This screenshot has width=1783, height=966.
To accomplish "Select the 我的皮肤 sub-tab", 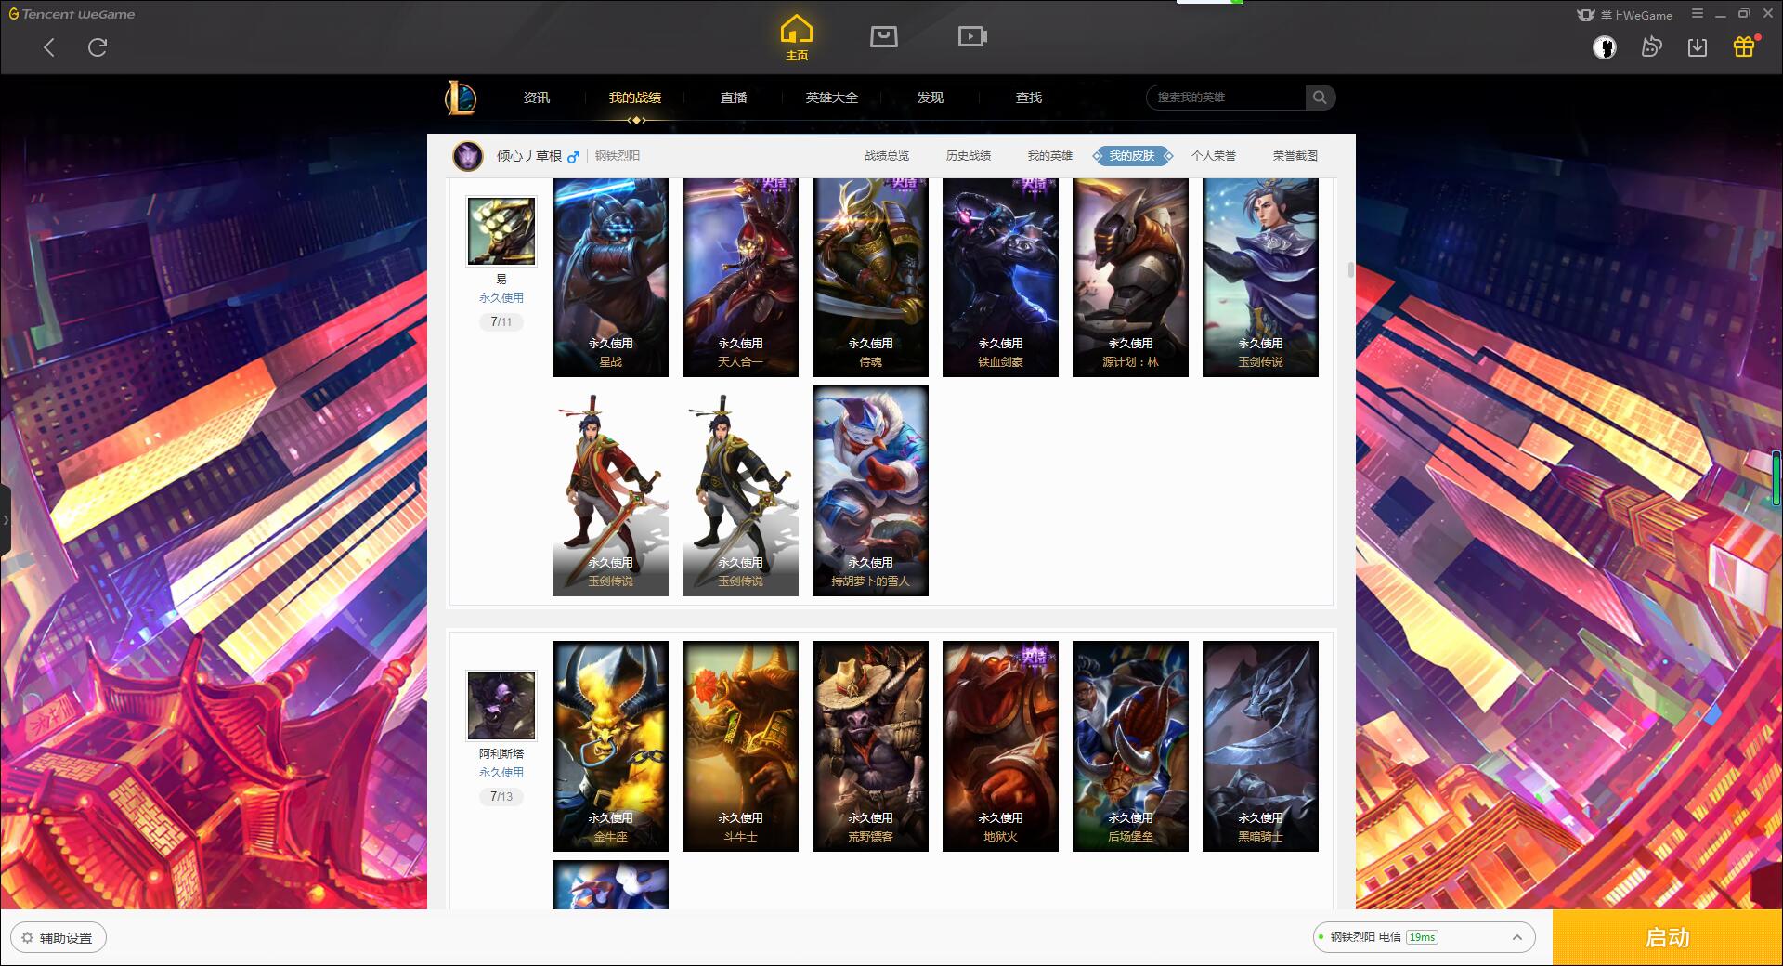I will 1132,156.
